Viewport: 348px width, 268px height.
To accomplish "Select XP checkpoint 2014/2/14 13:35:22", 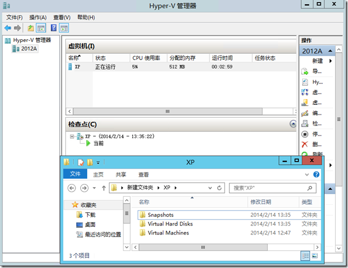I will click(x=120, y=137).
